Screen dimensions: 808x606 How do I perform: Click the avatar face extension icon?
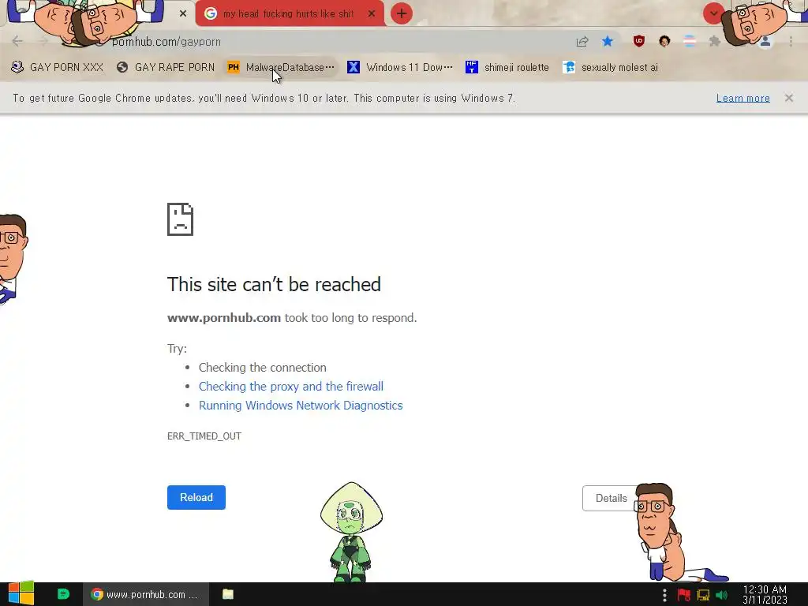(x=664, y=41)
